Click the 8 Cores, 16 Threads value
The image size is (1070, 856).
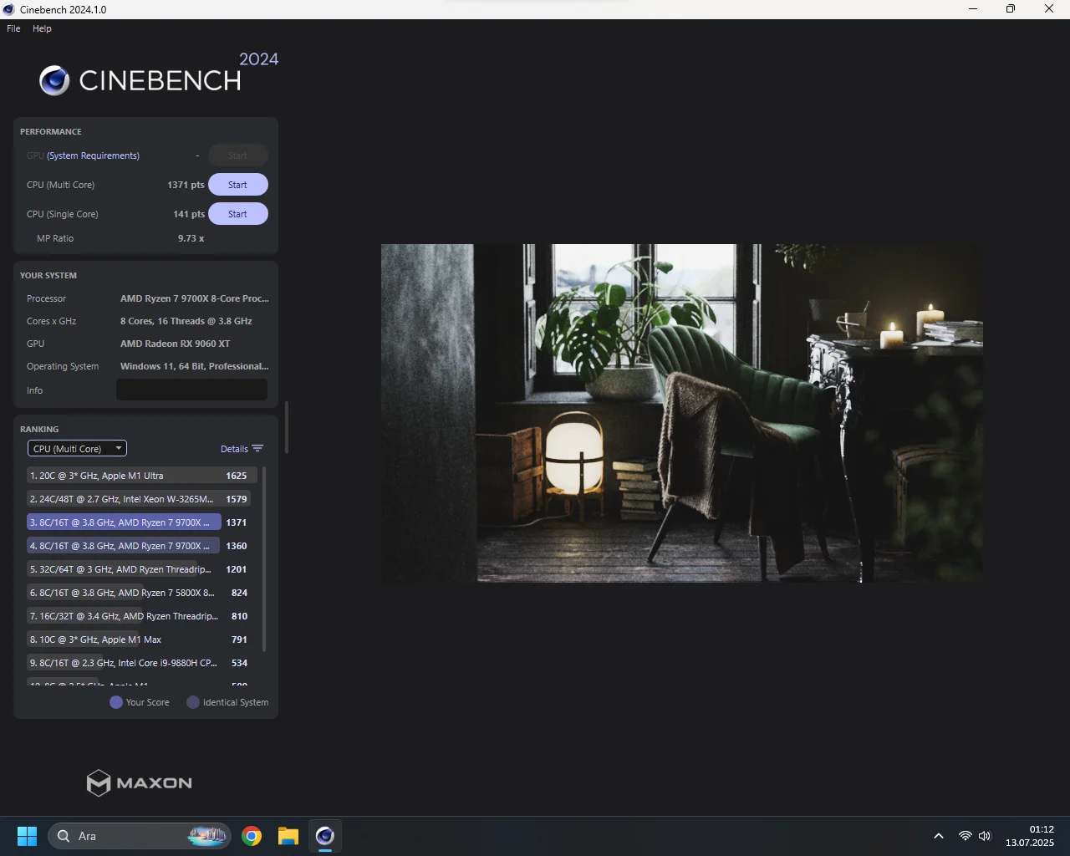click(x=186, y=321)
